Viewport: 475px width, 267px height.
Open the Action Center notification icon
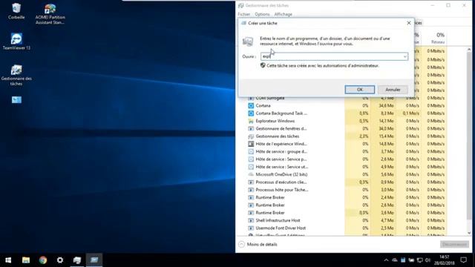[x=463, y=260]
